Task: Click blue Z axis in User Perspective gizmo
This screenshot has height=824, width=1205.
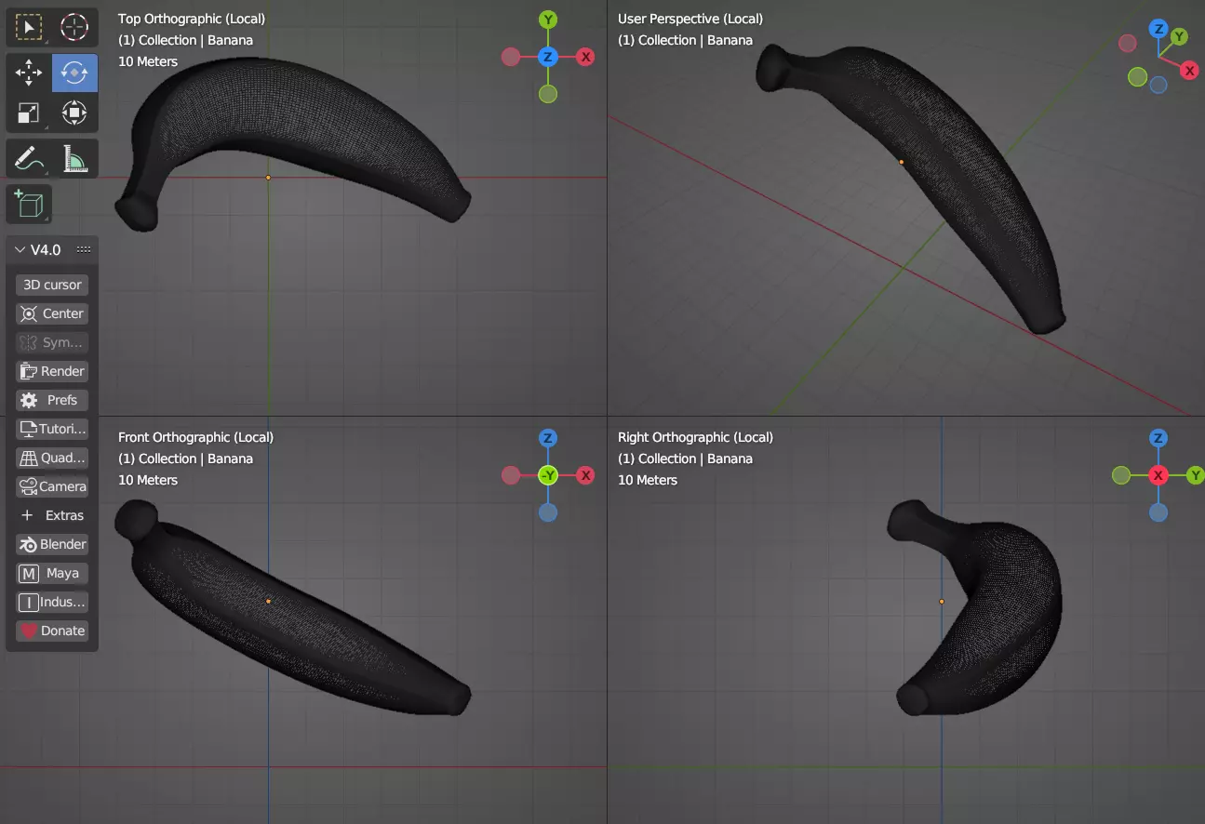Action: click(1158, 29)
